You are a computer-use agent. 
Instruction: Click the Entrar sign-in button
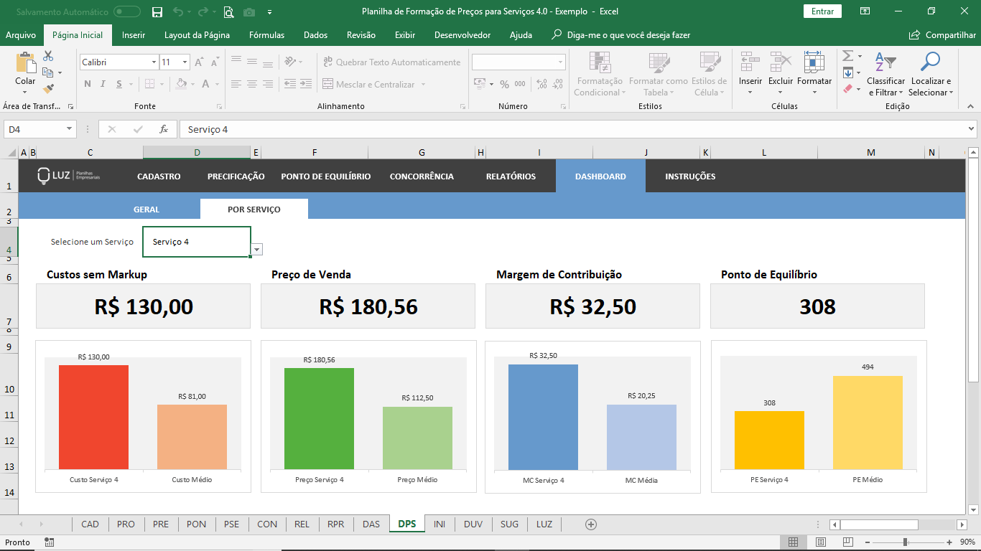[822, 11]
